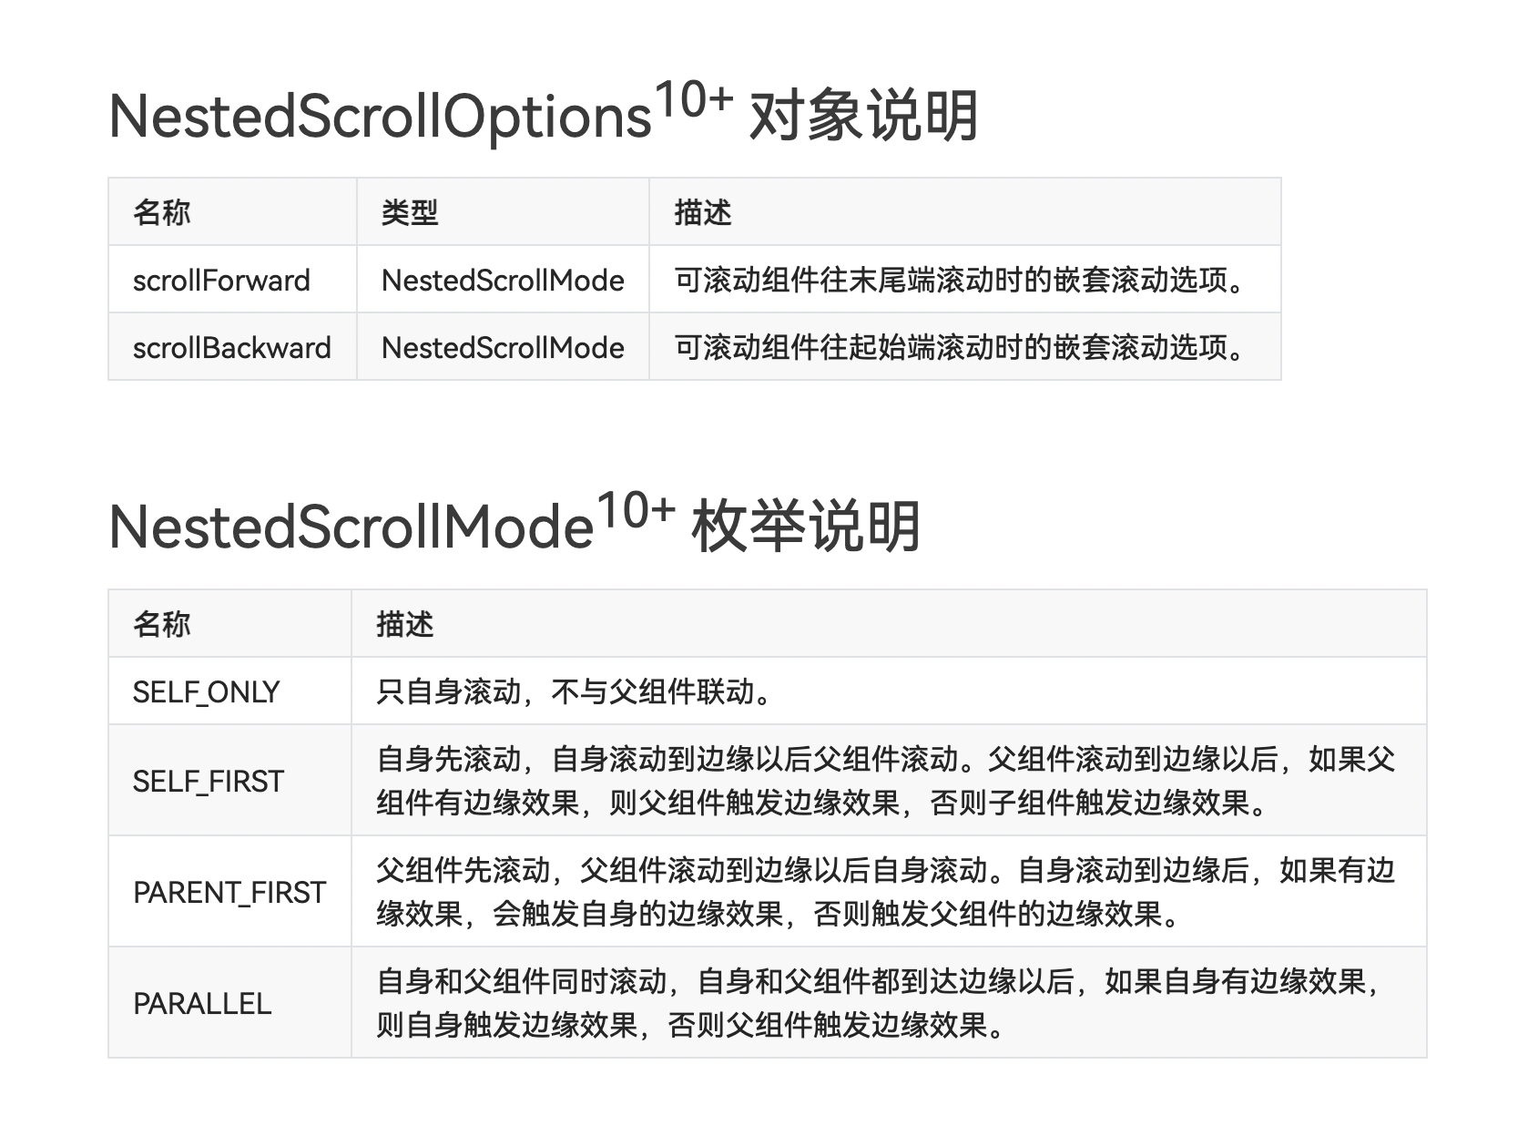Click the 类型 column header in first table
Viewport: 1528px width, 1126px height.
410,212
